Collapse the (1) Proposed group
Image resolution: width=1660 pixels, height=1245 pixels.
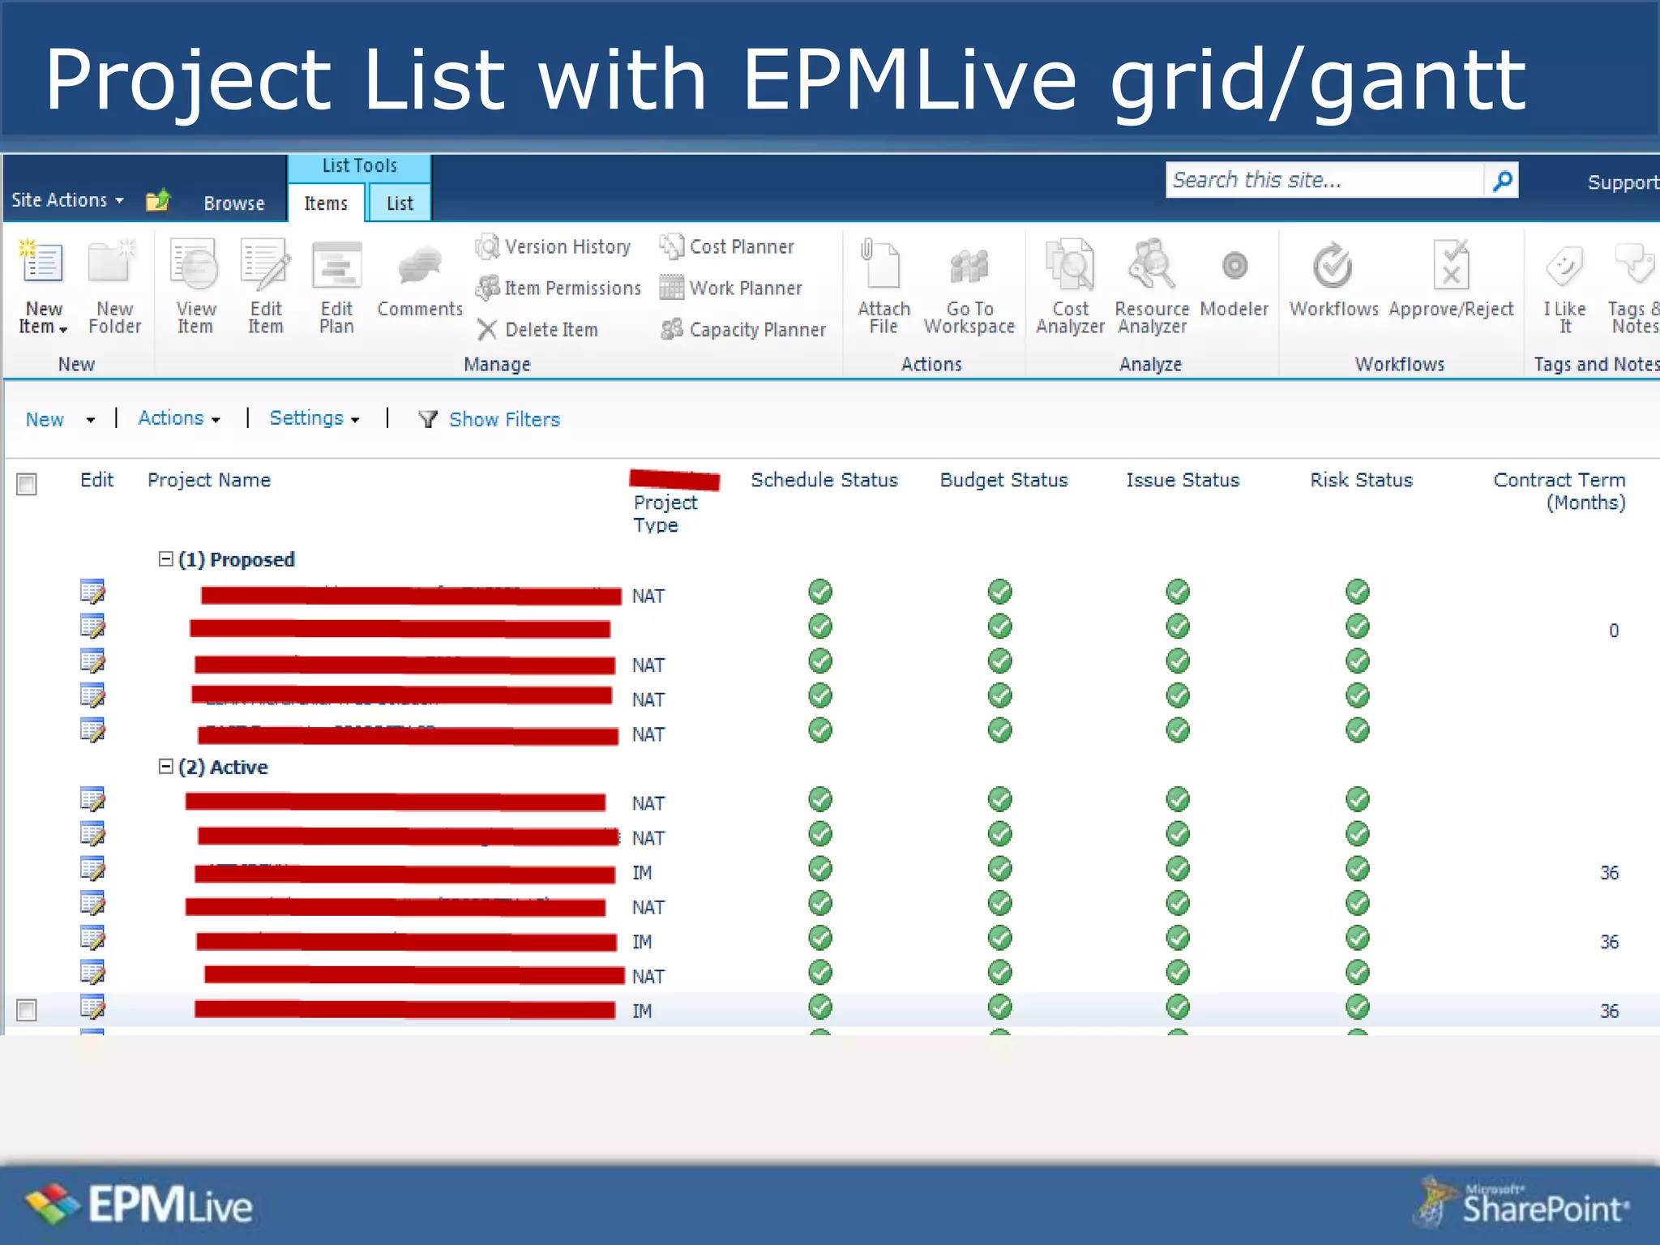[x=165, y=558]
